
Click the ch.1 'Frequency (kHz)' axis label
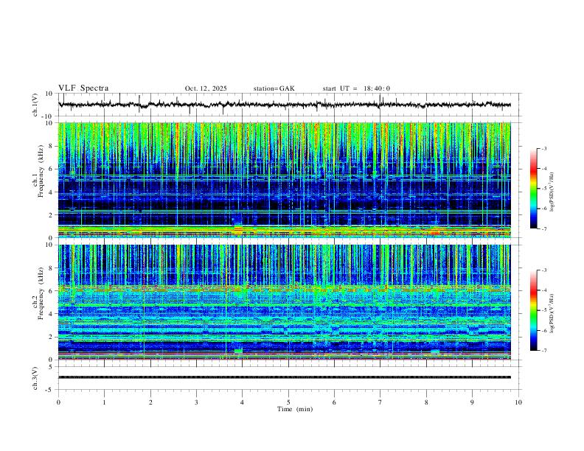(41, 171)
